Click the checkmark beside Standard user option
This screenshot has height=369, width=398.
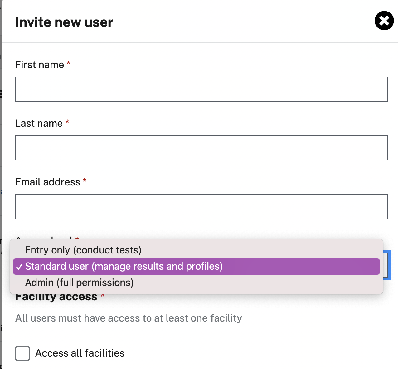click(x=19, y=267)
